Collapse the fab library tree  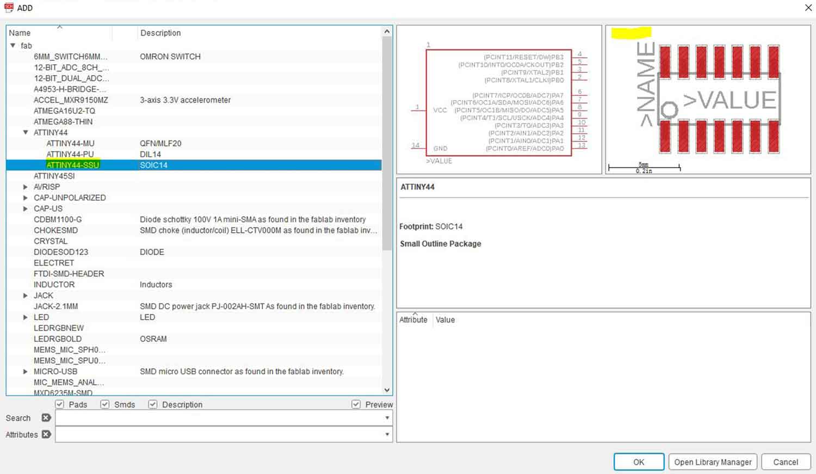point(13,46)
